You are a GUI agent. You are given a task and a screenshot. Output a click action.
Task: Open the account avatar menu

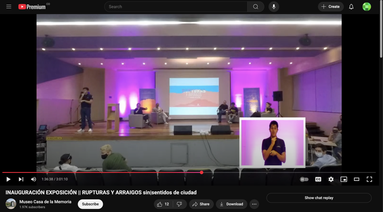point(367,7)
